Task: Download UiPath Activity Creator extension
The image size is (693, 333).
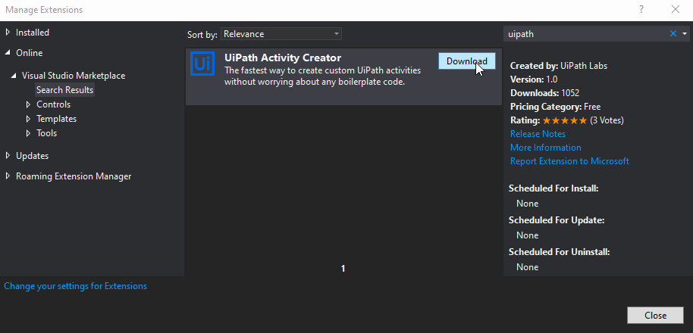Action: (467, 61)
